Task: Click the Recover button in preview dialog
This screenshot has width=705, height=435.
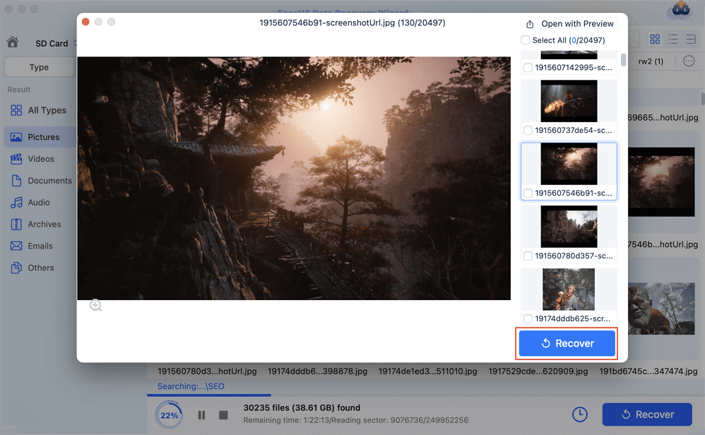Action: point(567,343)
